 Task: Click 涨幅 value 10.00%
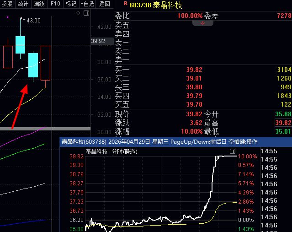[x=192, y=132]
